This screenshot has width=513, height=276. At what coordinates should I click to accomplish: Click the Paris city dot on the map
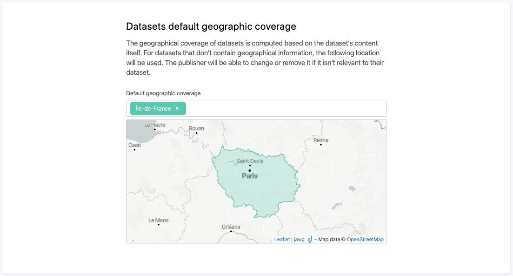250,171
